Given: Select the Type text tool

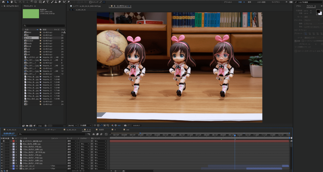Looking at the screenshot, I should 47,2.
